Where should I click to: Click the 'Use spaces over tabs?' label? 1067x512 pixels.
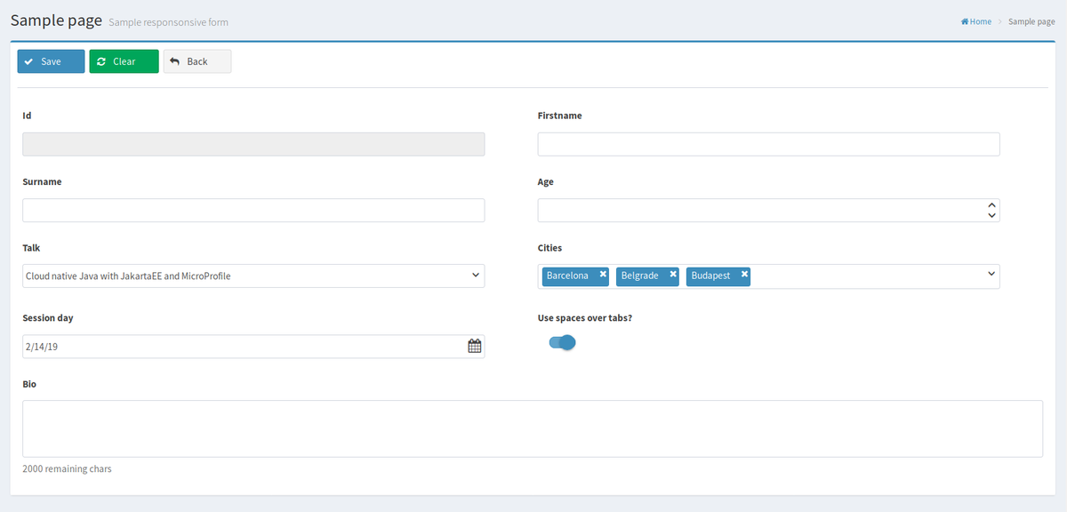(x=585, y=317)
